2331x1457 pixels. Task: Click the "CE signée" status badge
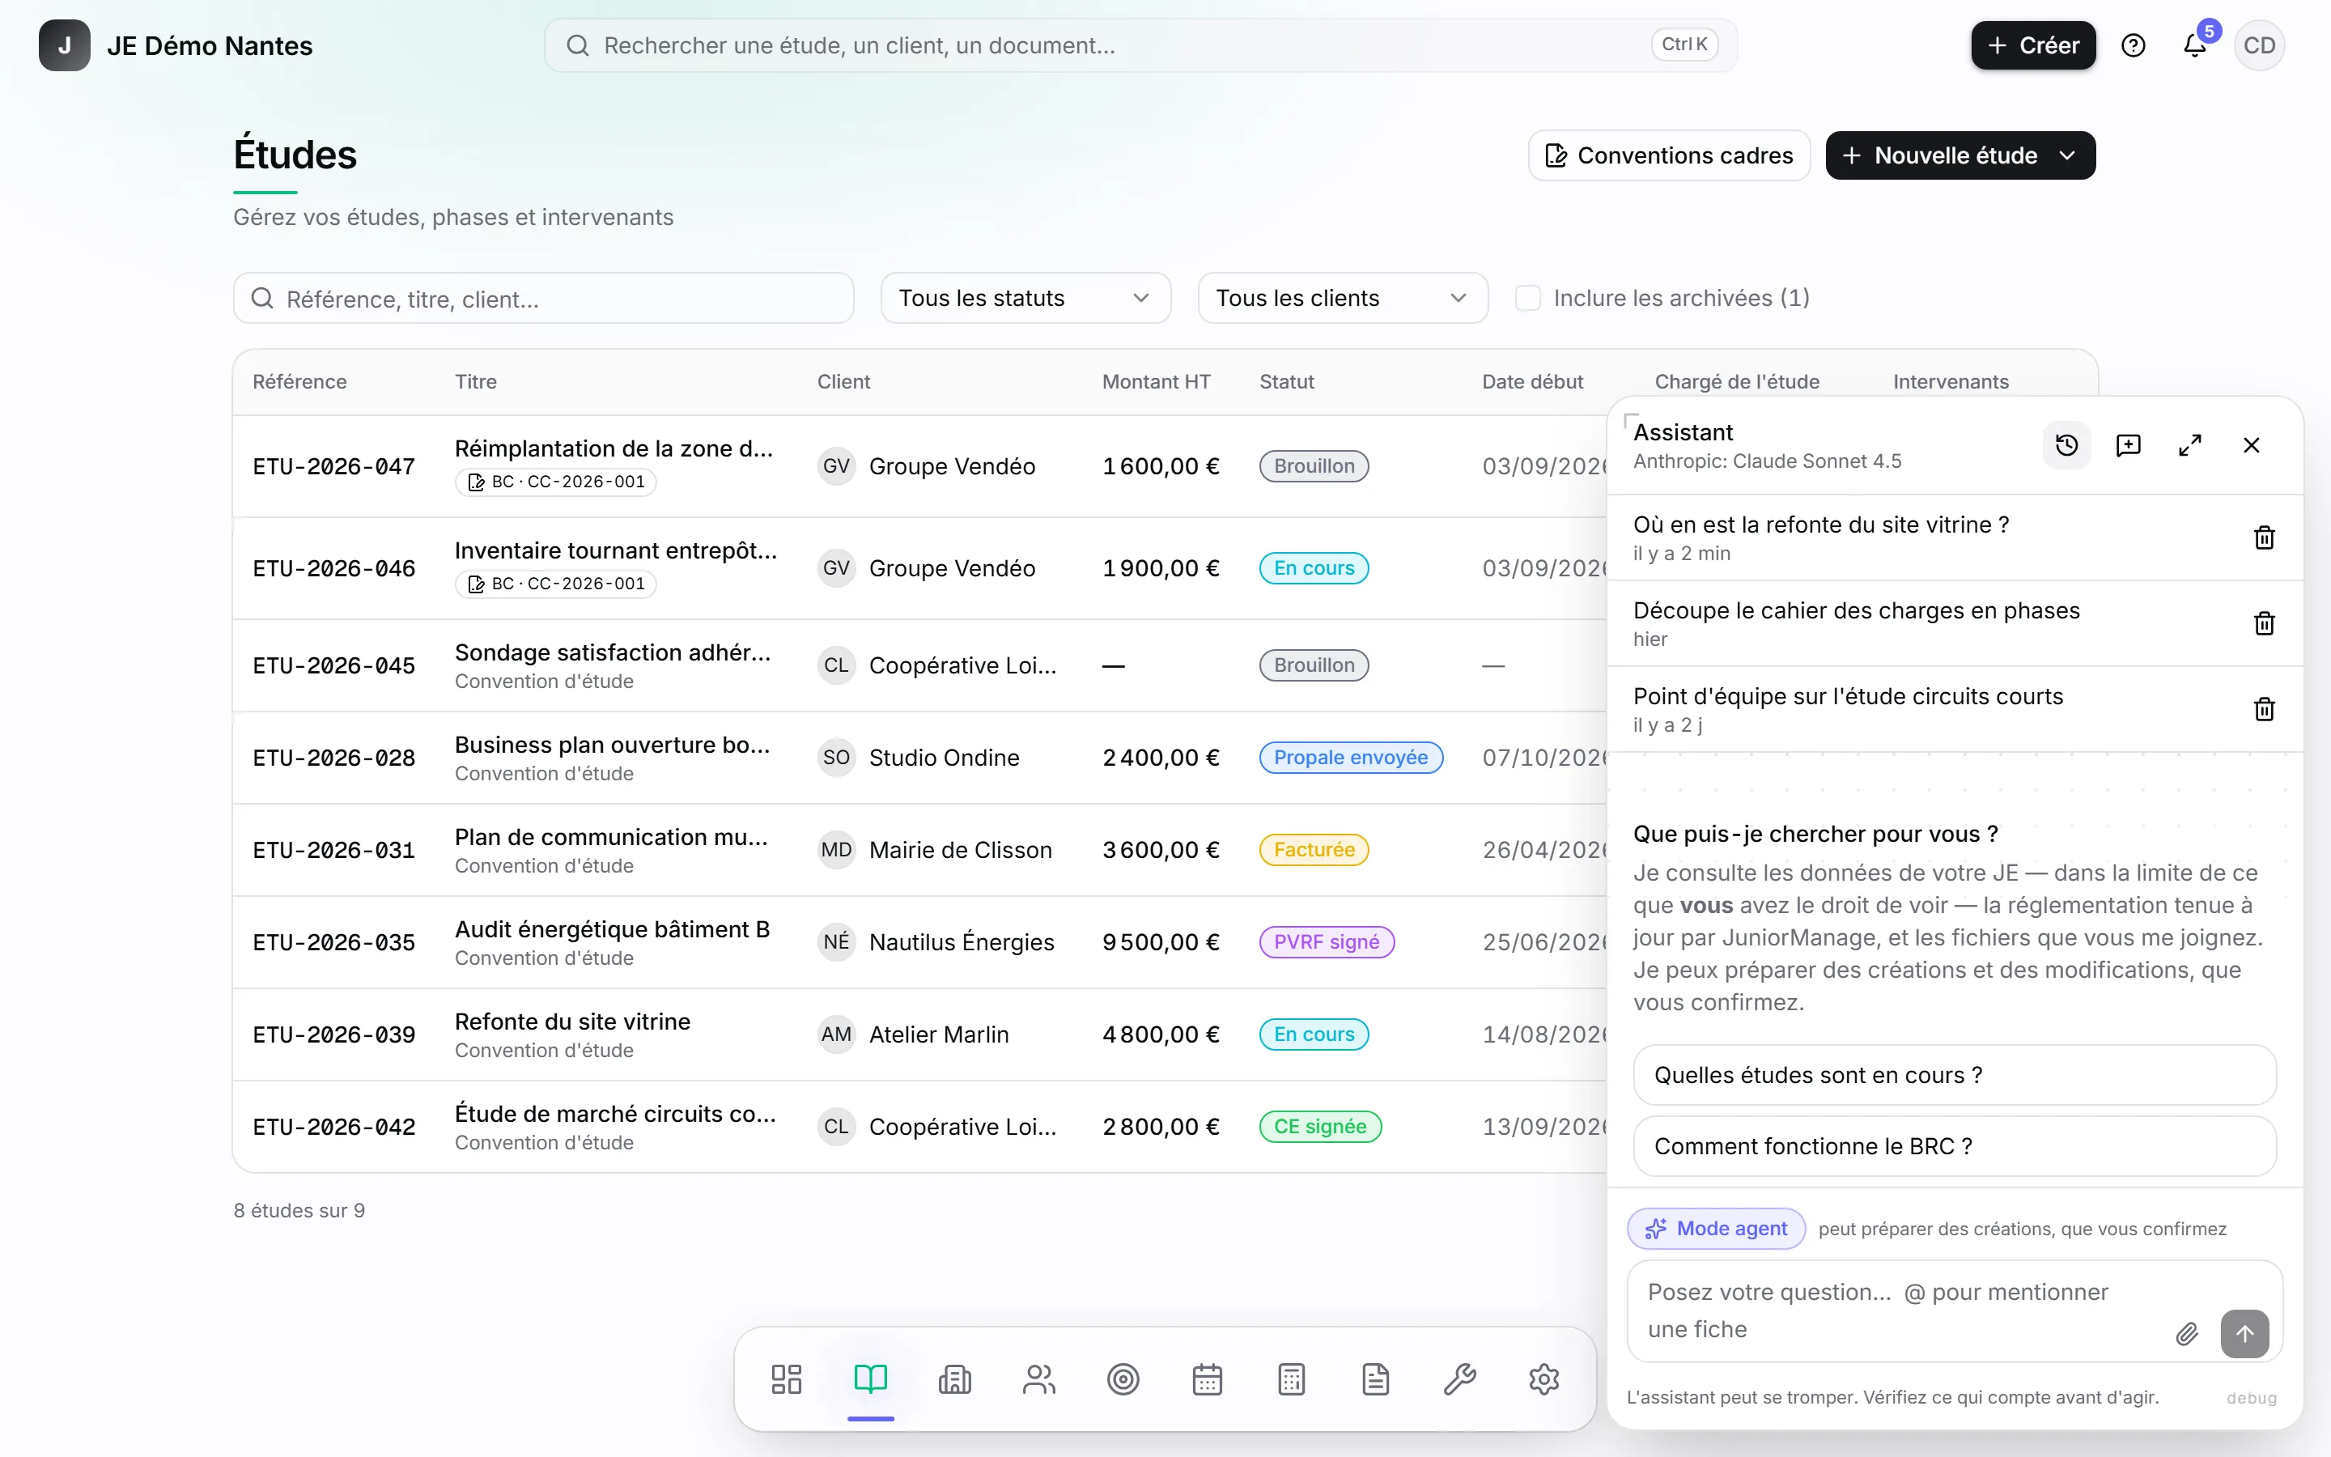pyautogui.click(x=1321, y=1127)
